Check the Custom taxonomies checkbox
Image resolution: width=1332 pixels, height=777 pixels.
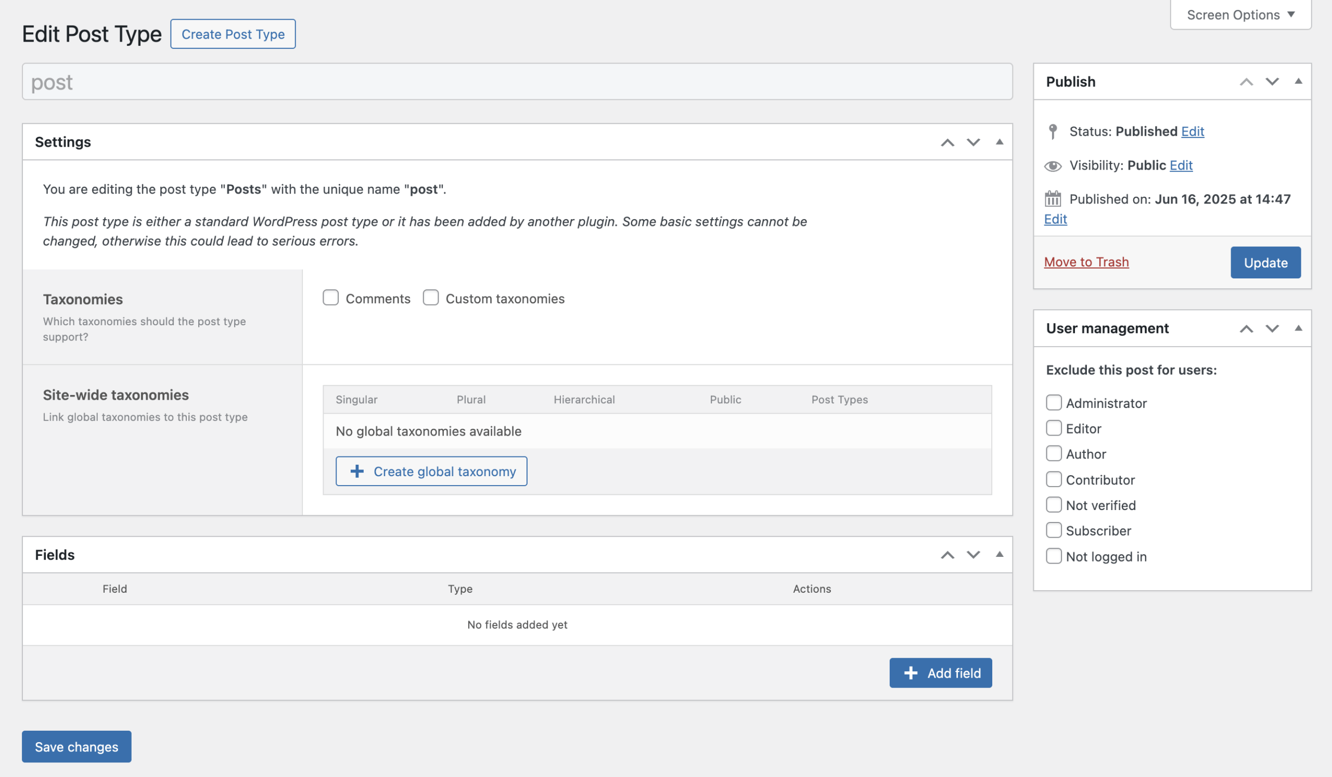point(431,298)
